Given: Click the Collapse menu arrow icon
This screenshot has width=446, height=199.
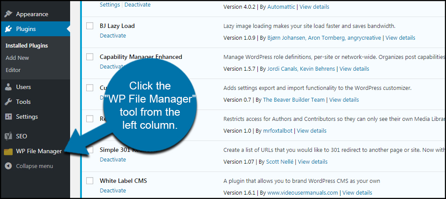Looking at the screenshot, I should [8, 166].
